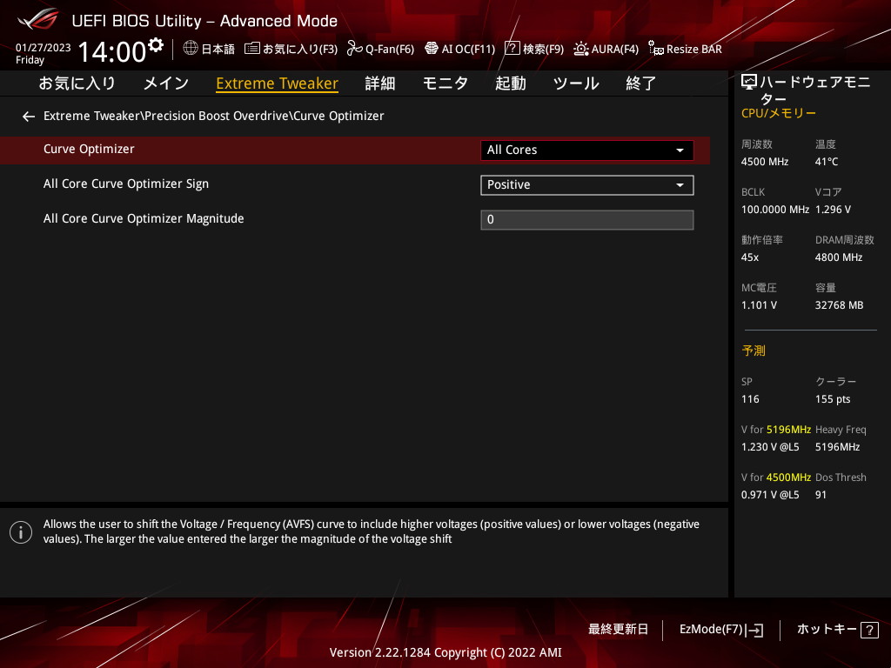This screenshot has height=668, width=891.
Task: Click the Q-Fan(F6) button label
Action: click(x=390, y=50)
